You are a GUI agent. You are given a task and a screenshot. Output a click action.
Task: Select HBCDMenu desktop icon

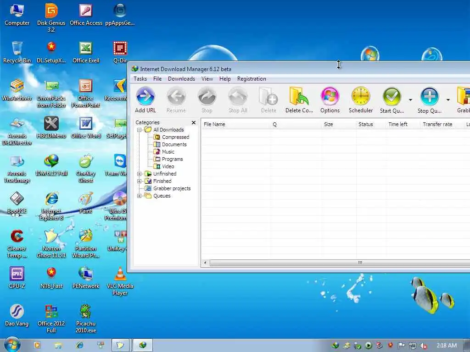tap(51, 127)
